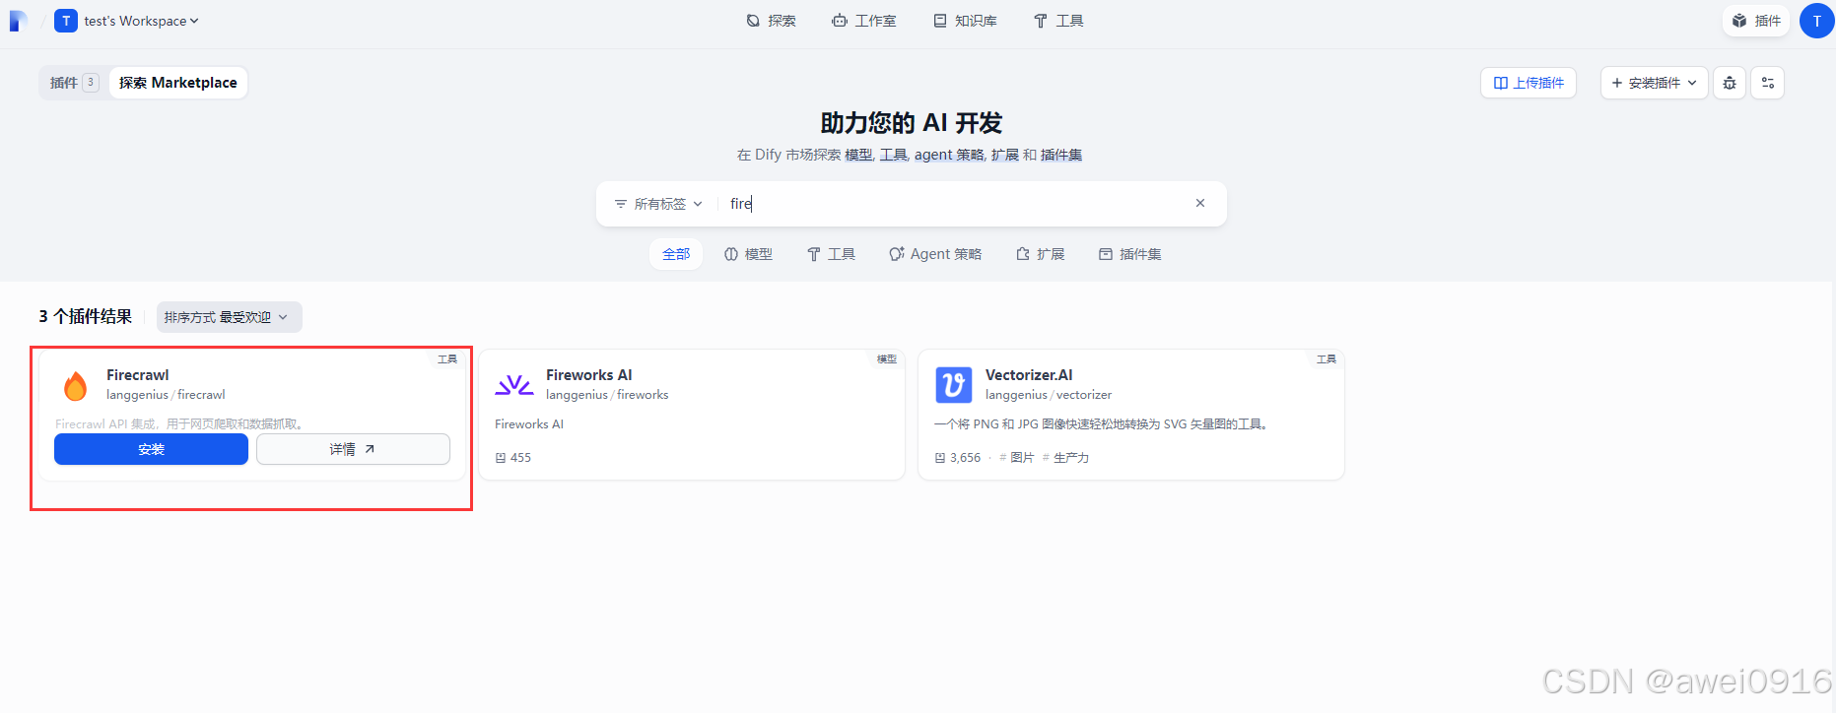Viewport: 1836px width, 713px height.
Task: Click the Dify logo icon
Action: pyautogui.click(x=18, y=21)
